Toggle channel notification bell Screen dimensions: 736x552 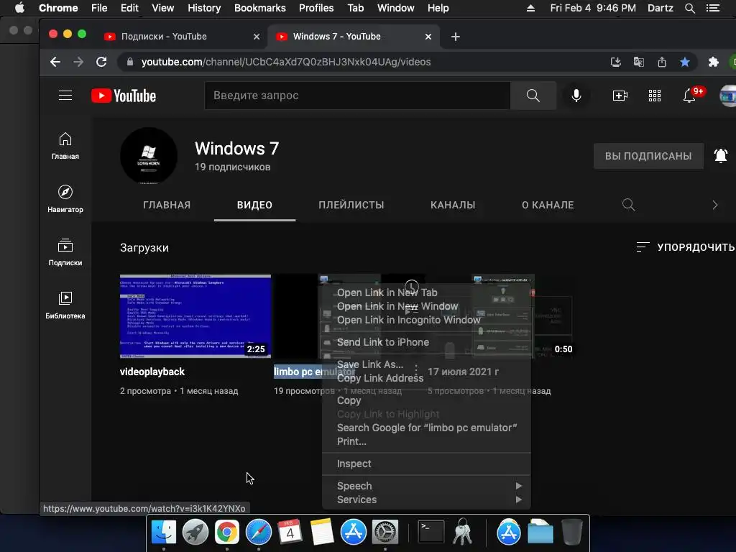(x=720, y=155)
